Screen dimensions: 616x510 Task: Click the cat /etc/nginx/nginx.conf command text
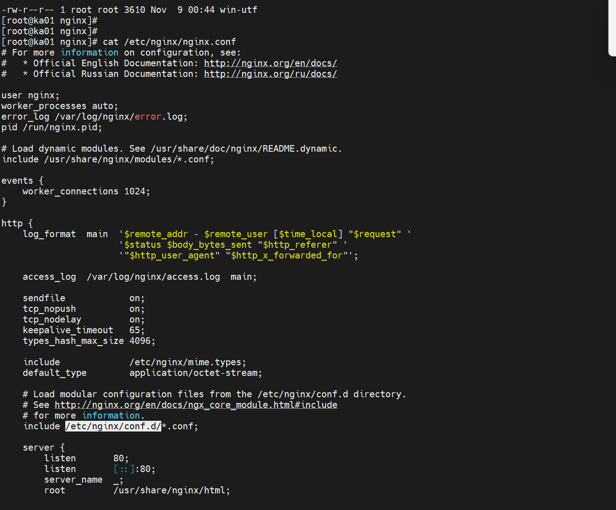[x=169, y=42]
